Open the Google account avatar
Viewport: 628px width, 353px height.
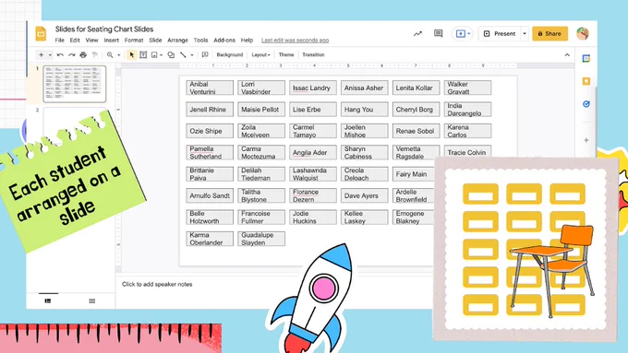click(x=583, y=33)
